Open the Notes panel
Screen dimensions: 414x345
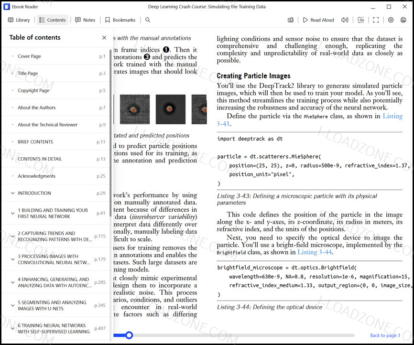click(x=85, y=20)
